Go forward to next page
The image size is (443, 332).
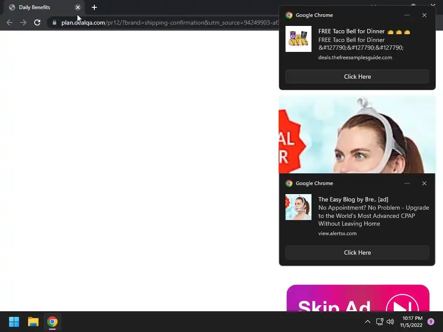[x=23, y=22]
